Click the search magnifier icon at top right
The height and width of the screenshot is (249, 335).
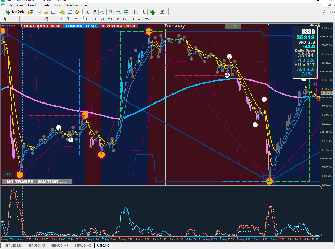[324, 12]
